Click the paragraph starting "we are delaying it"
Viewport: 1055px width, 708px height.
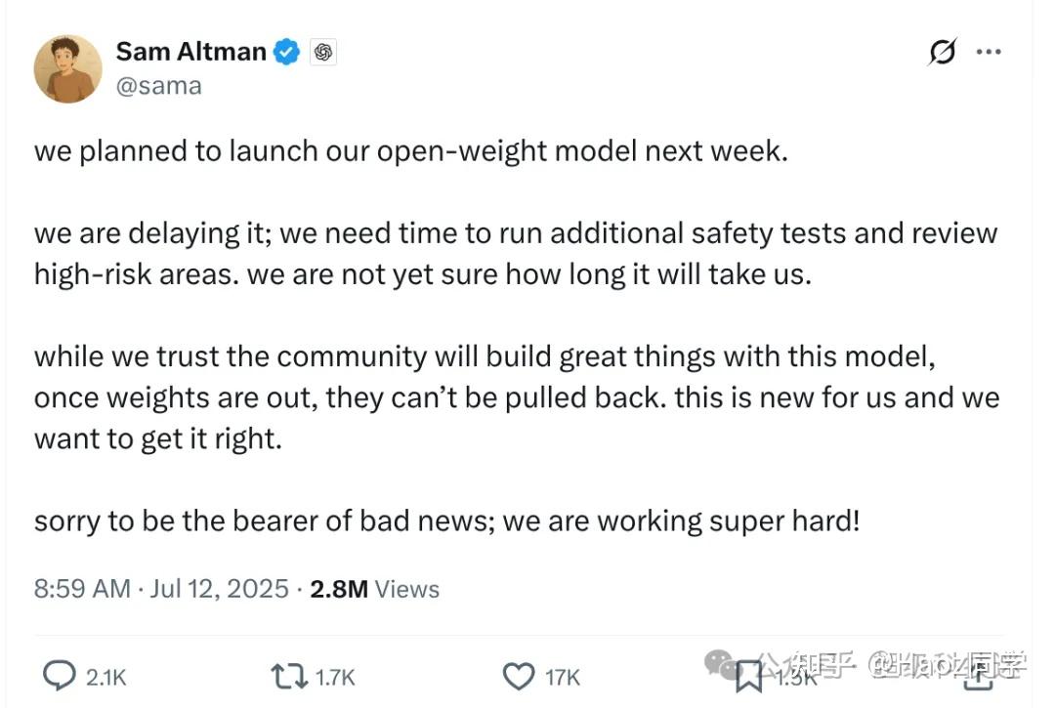[x=516, y=254]
